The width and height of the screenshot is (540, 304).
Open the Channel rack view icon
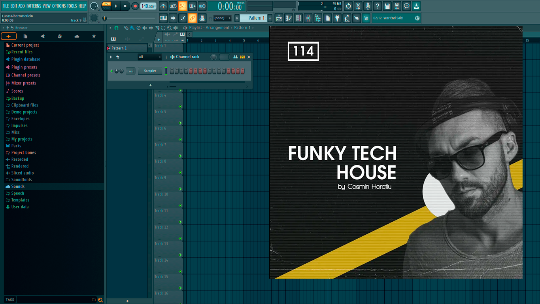click(x=298, y=18)
